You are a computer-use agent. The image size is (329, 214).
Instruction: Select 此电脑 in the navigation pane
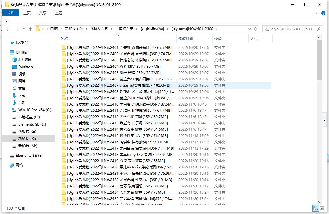tap(21, 52)
